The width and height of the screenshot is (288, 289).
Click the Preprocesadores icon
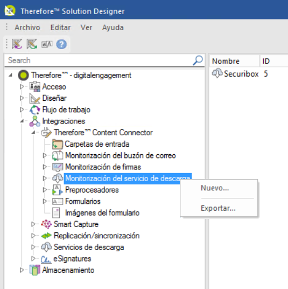[58, 190]
